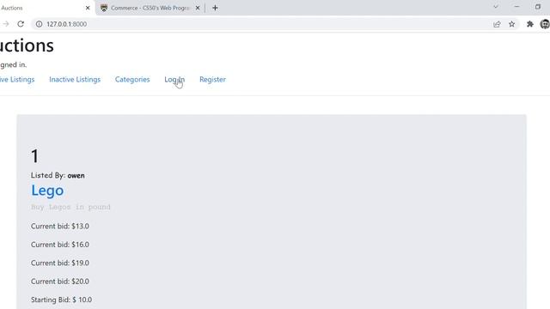Open the browser profile avatar

tap(545, 24)
